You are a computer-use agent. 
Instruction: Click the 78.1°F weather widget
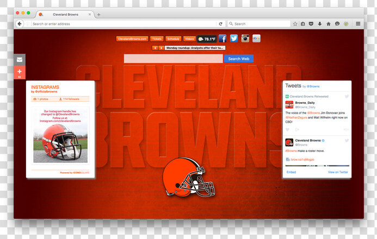[207, 39]
